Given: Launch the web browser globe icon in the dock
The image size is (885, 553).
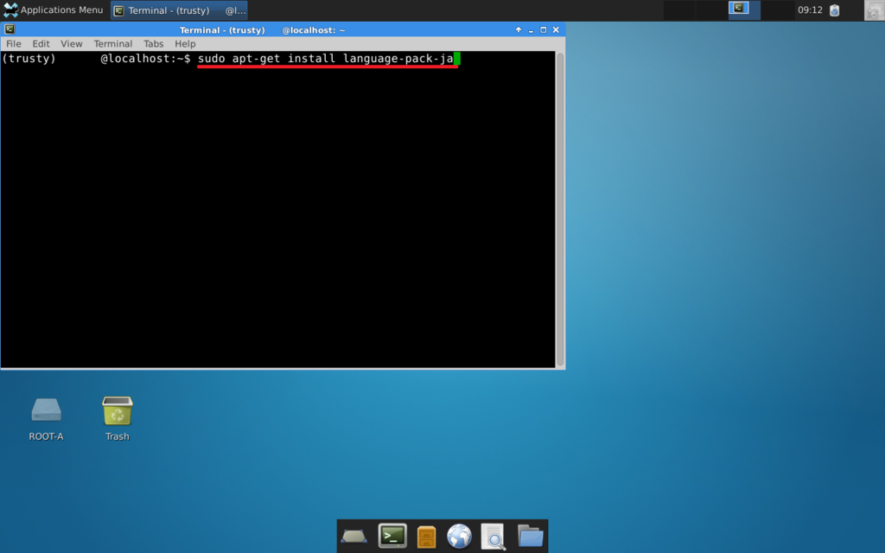Looking at the screenshot, I should point(460,536).
